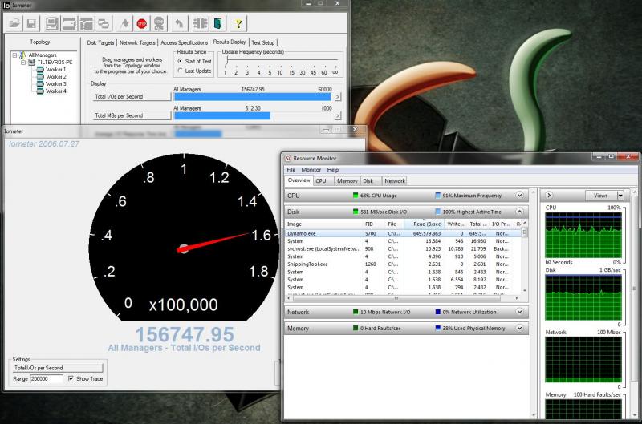This screenshot has width=642, height=424.
Task: Sort by Image column header
Action: click(323, 224)
